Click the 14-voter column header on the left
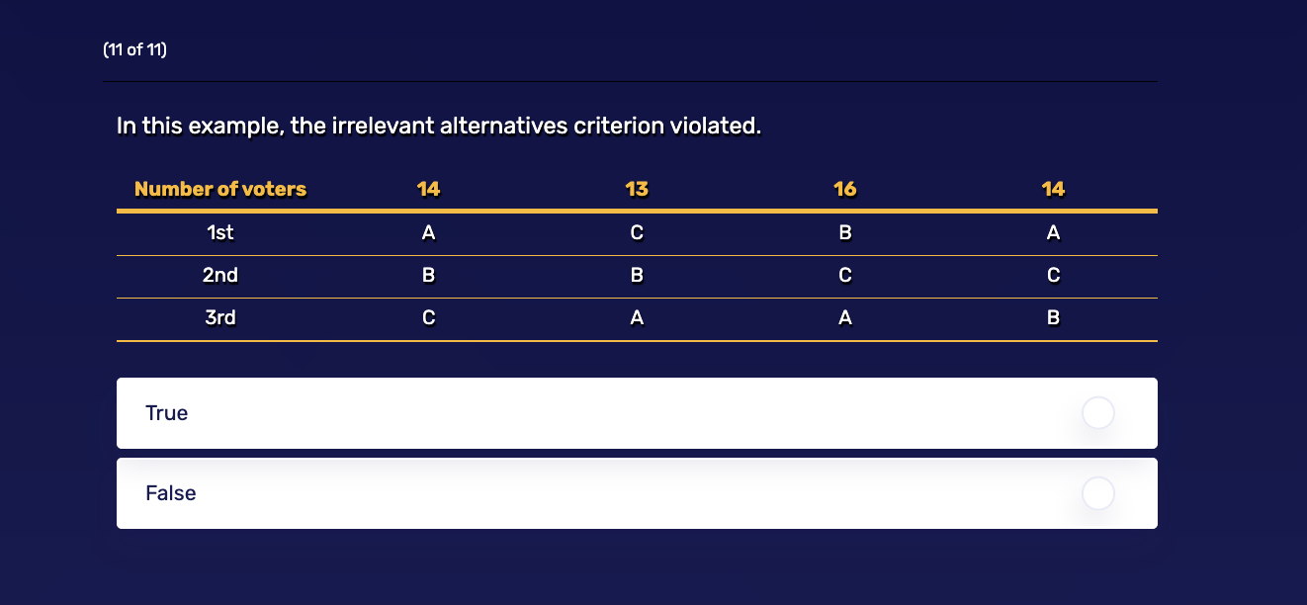The width and height of the screenshot is (1307, 605). [x=428, y=189]
